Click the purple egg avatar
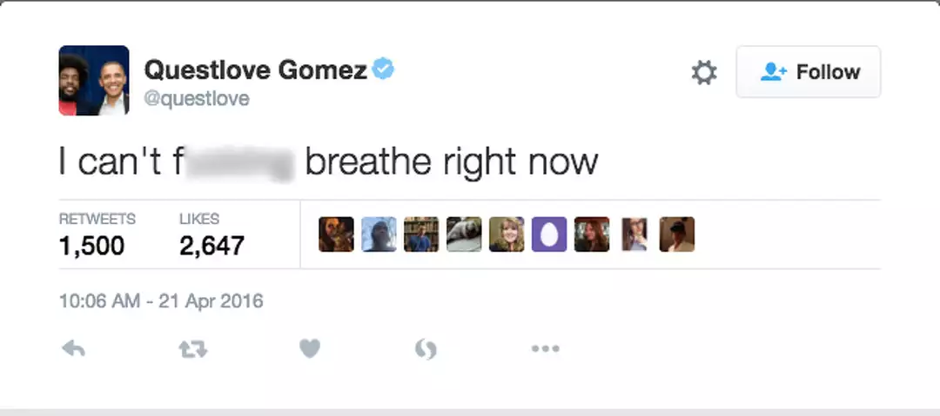Image resolution: width=940 pixels, height=416 pixels. click(x=549, y=234)
